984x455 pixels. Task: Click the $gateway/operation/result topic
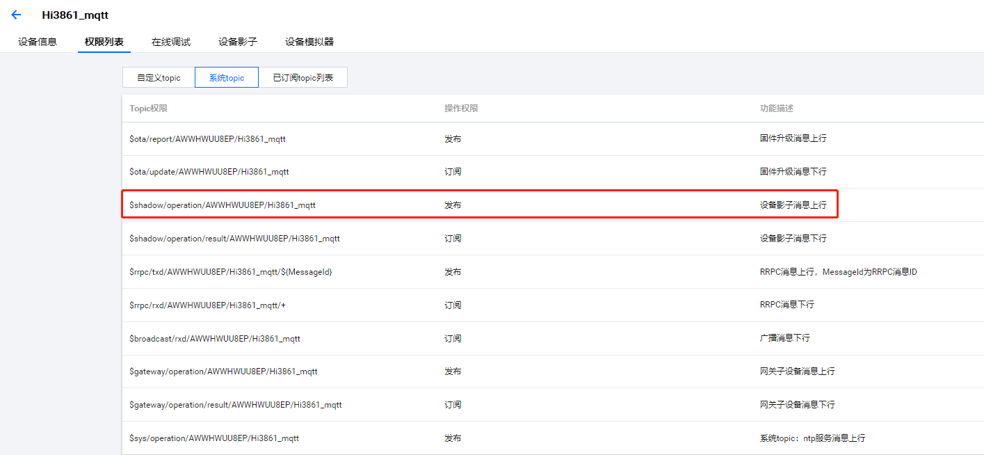point(235,405)
